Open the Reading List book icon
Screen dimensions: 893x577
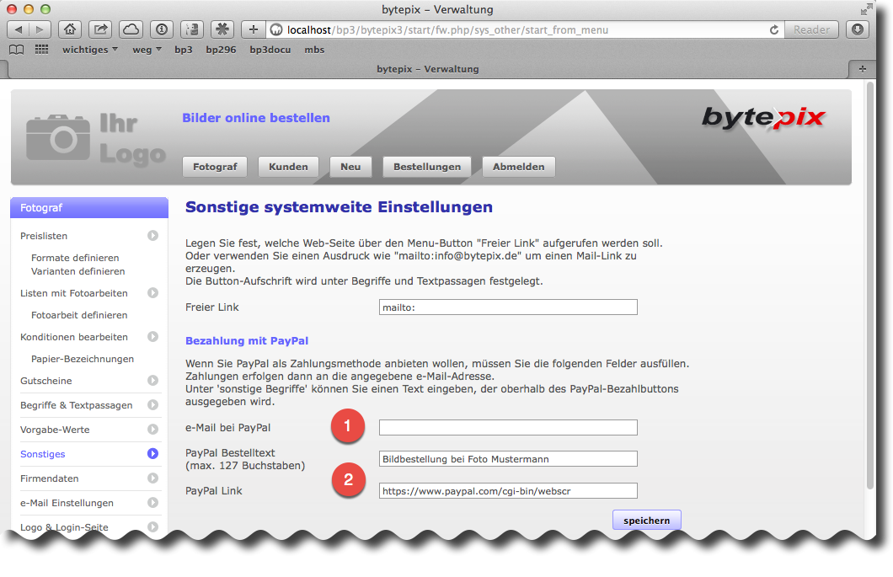(x=17, y=50)
